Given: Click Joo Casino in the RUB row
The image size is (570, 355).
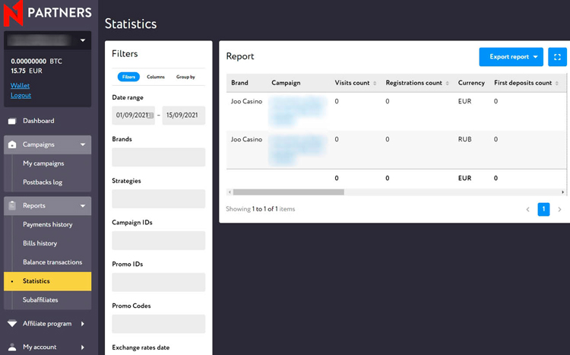Looking at the screenshot, I should coord(246,139).
